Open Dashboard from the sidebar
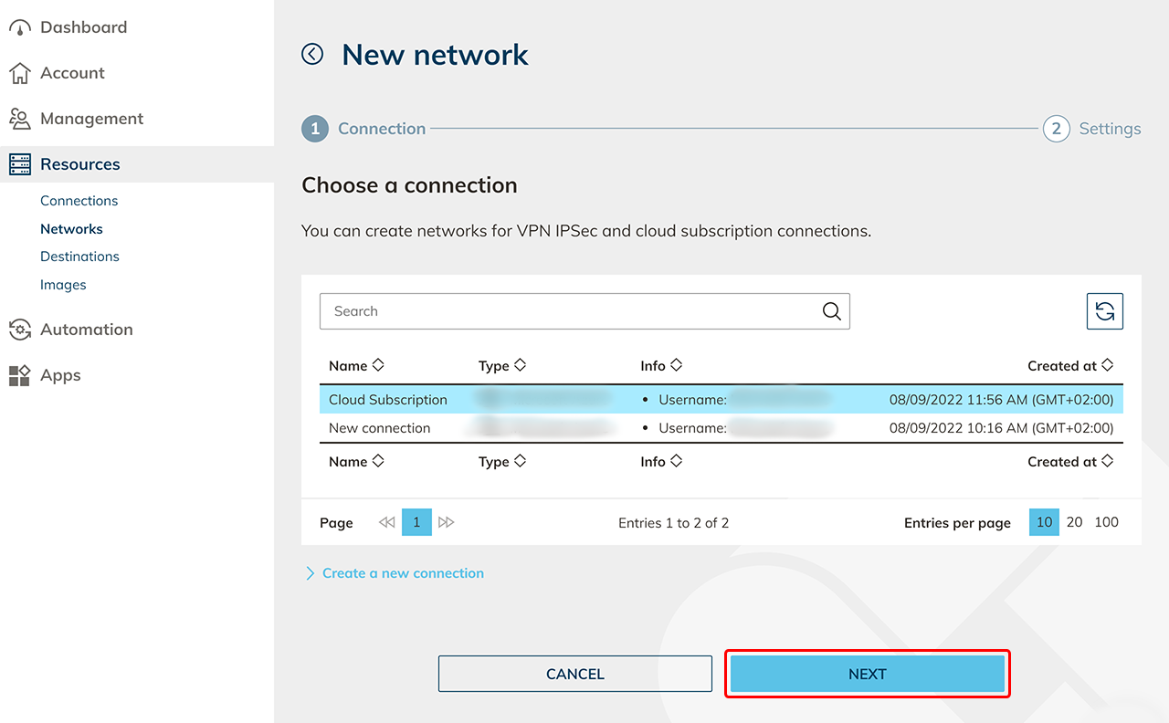This screenshot has width=1169, height=723. pyautogui.click(x=83, y=27)
